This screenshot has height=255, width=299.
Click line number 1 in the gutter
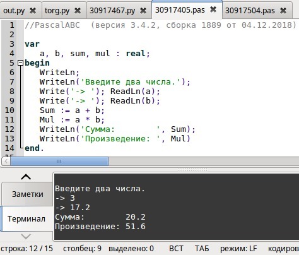click(x=12, y=25)
